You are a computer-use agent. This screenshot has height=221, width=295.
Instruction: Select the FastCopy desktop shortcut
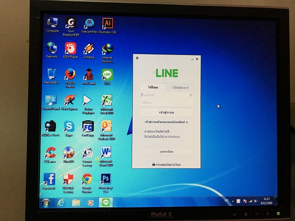point(88,129)
